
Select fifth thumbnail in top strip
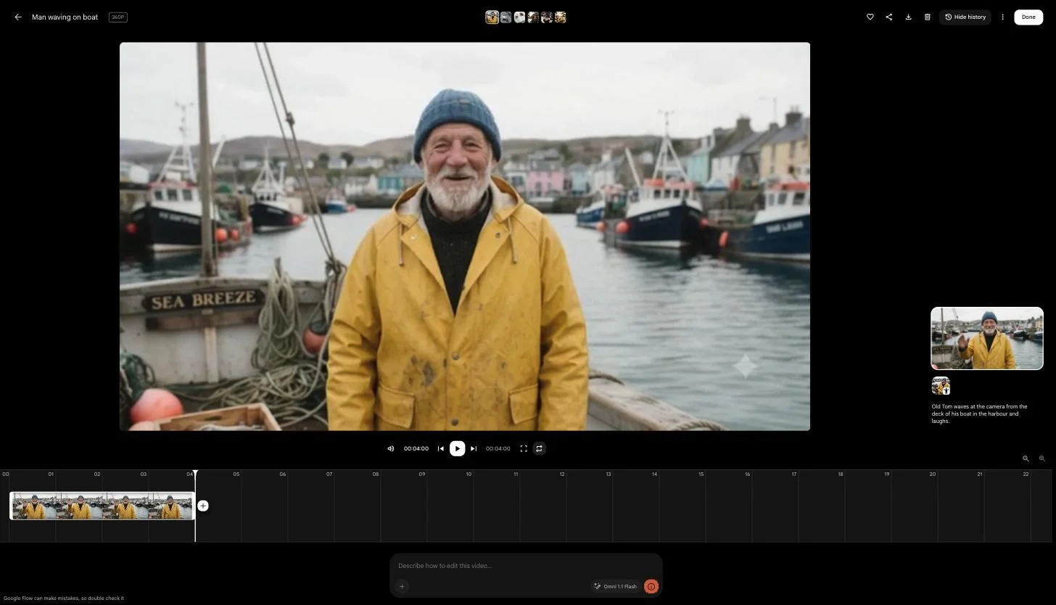[x=547, y=17]
